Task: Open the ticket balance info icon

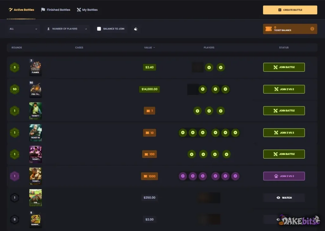Action: (312, 29)
